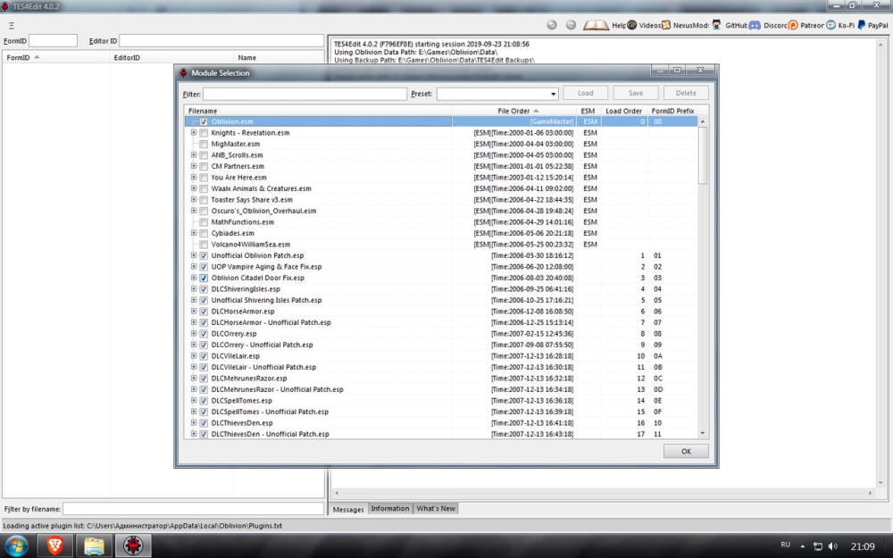Launch Brave browser from the taskbar

click(x=55, y=546)
